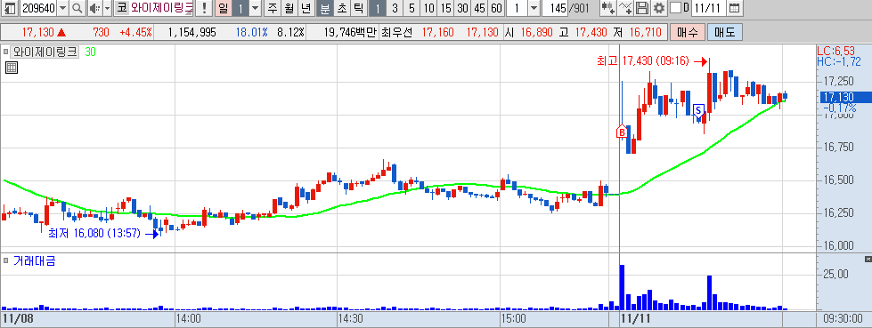Image resolution: width=872 pixels, height=328 pixels.
Task: Open the stock search magnifier icon
Action: [x=77, y=8]
